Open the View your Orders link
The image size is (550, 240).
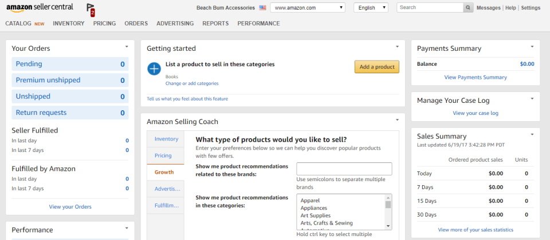(70, 207)
